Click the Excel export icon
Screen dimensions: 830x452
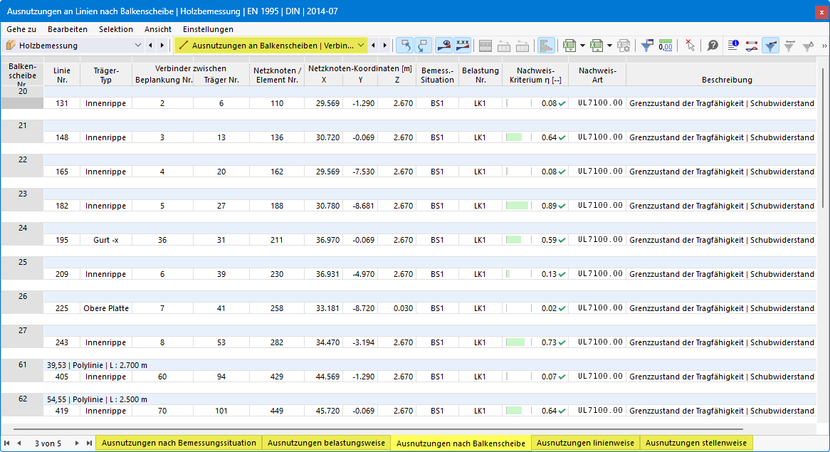coord(569,46)
